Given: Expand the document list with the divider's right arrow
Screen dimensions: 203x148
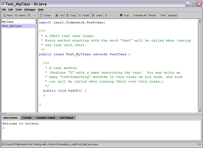Looking at the screenshot, I should click(x=37, y=23).
